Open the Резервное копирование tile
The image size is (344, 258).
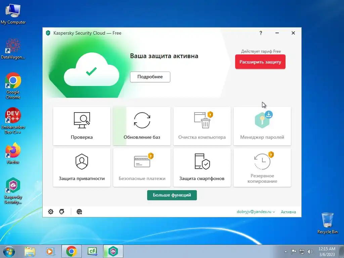tap(262, 168)
